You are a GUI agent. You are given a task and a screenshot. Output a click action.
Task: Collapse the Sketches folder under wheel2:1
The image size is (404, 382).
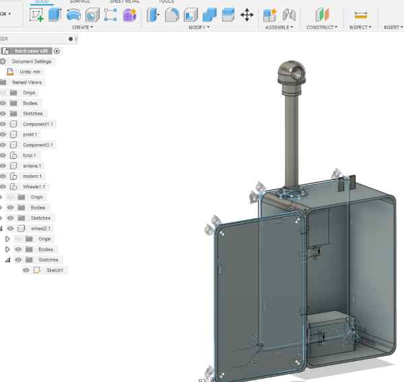(7, 260)
